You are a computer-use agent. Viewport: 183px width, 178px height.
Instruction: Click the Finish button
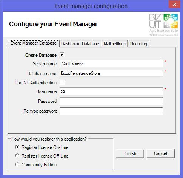tap(130, 153)
